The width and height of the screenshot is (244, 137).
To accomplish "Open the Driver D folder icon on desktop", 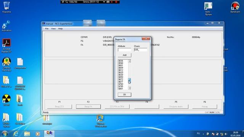I will click(x=6, y=82).
